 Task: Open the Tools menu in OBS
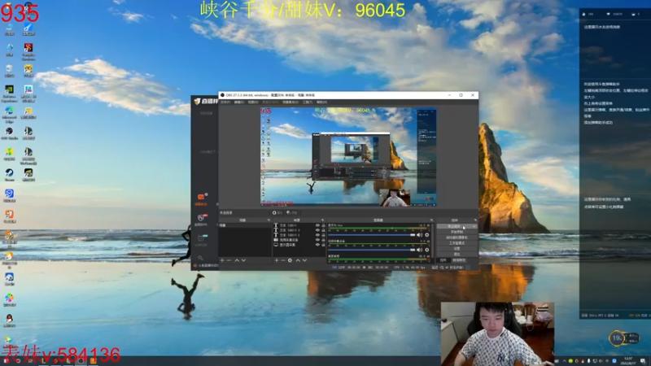point(308,102)
